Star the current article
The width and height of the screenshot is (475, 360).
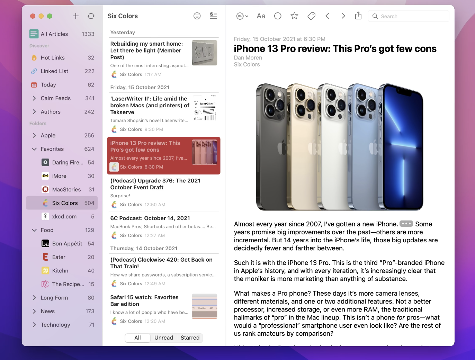click(x=294, y=16)
